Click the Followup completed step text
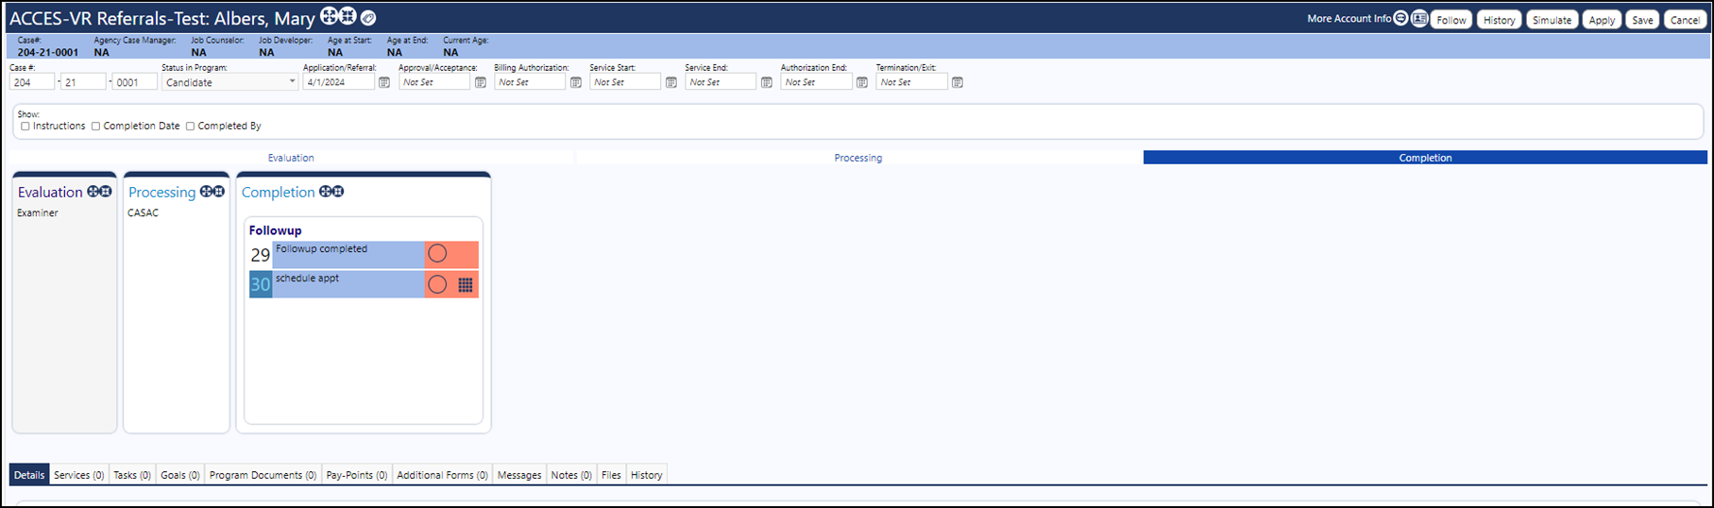1714x508 pixels. [321, 249]
